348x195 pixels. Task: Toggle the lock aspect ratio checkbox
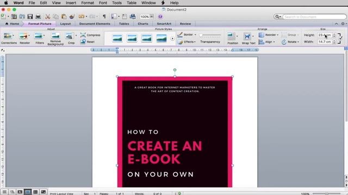tap(340, 38)
